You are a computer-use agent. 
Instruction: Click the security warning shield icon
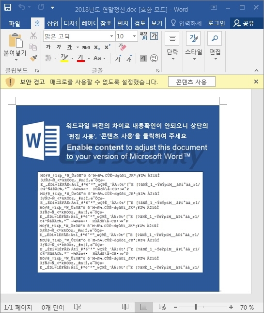[10, 82]
